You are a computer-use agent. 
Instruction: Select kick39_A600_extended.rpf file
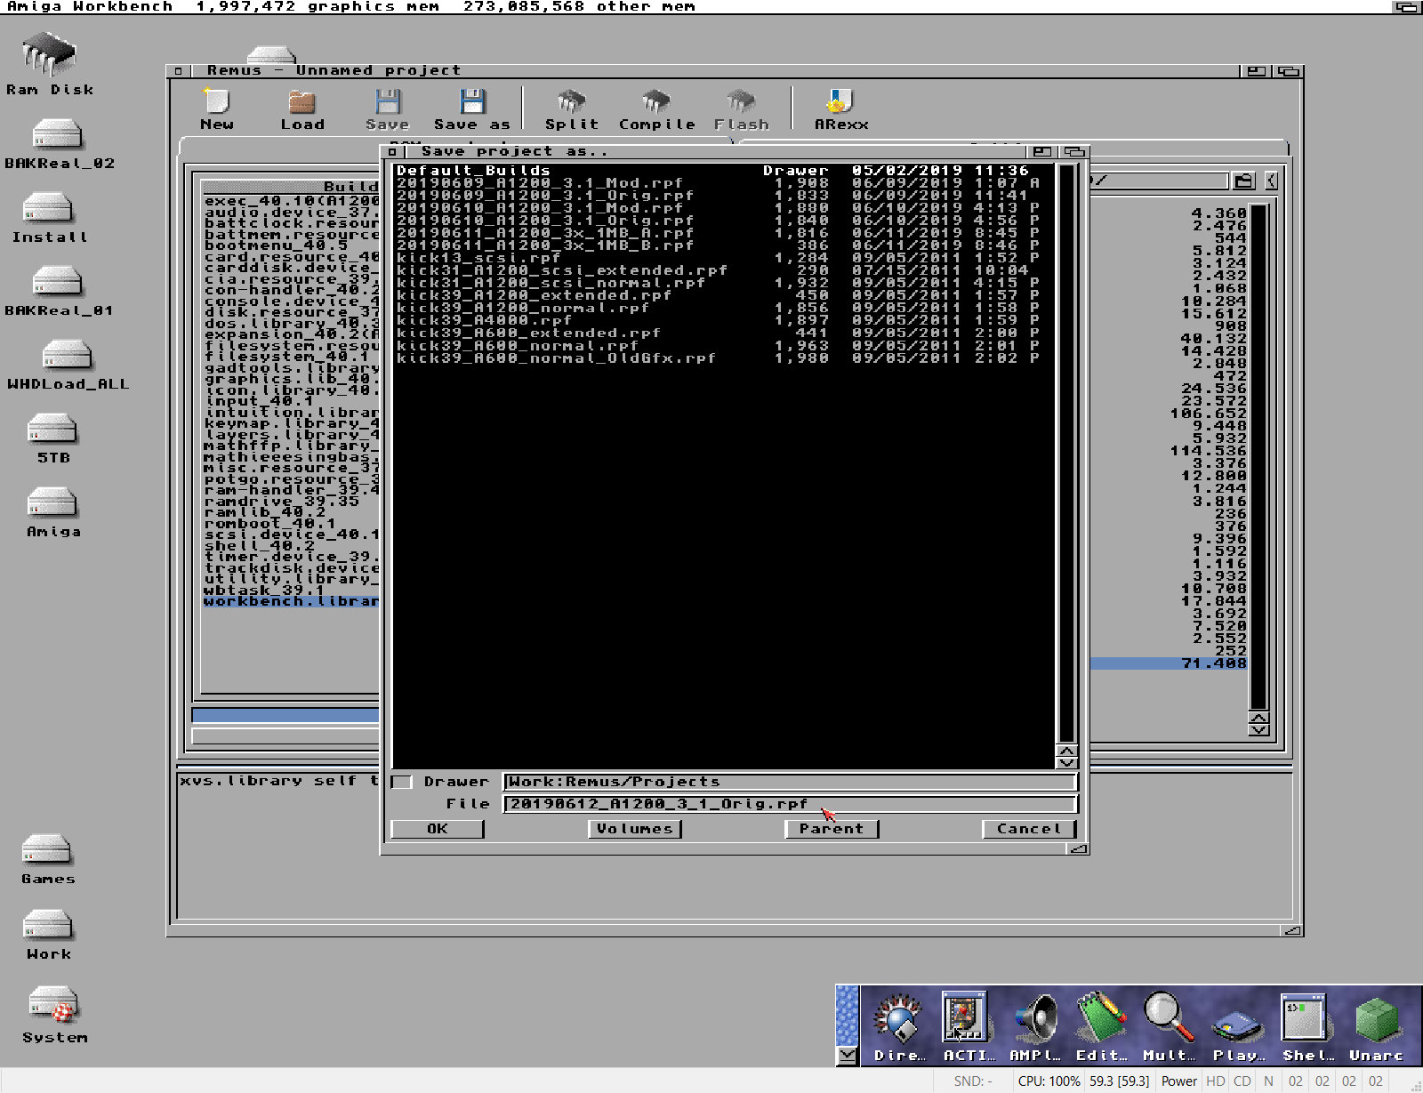coord(722,333)
